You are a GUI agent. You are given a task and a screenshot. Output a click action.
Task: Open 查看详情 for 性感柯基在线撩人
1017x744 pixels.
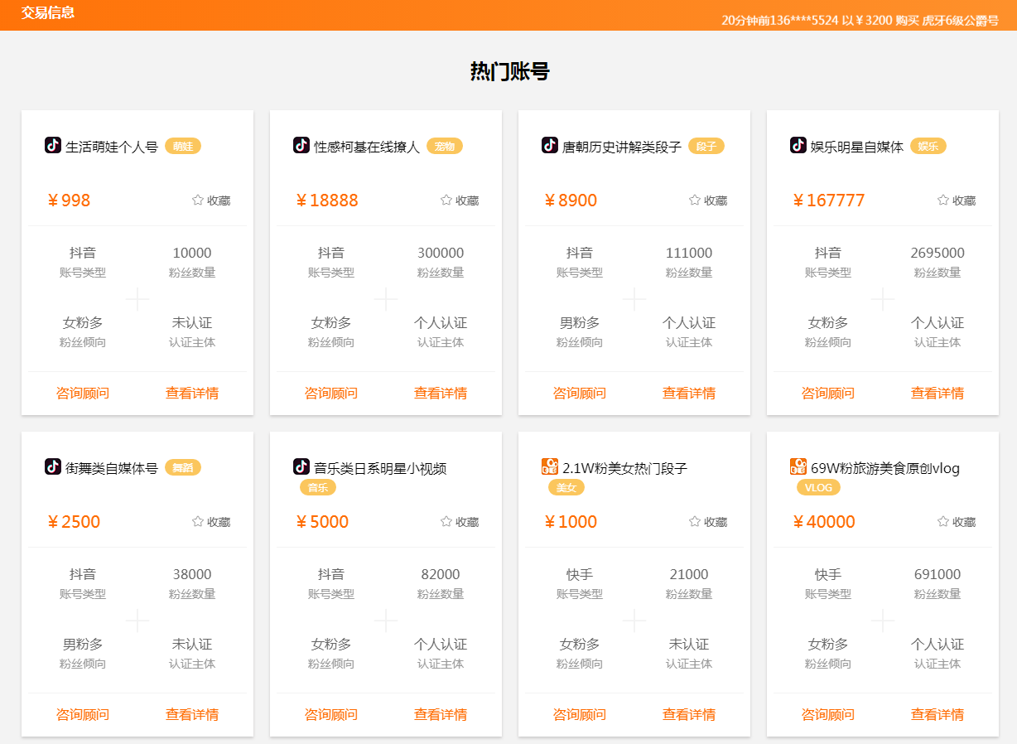coord(441,394)
